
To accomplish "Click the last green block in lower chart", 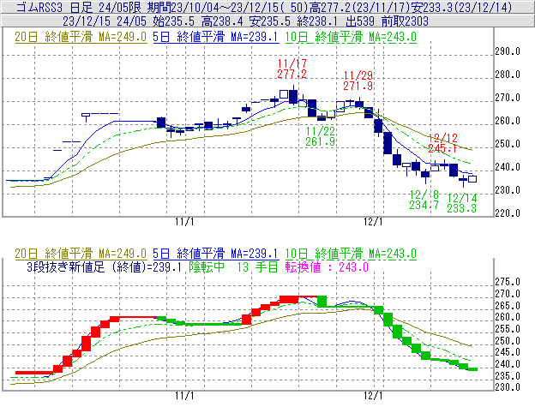I will tap(472, 369).
